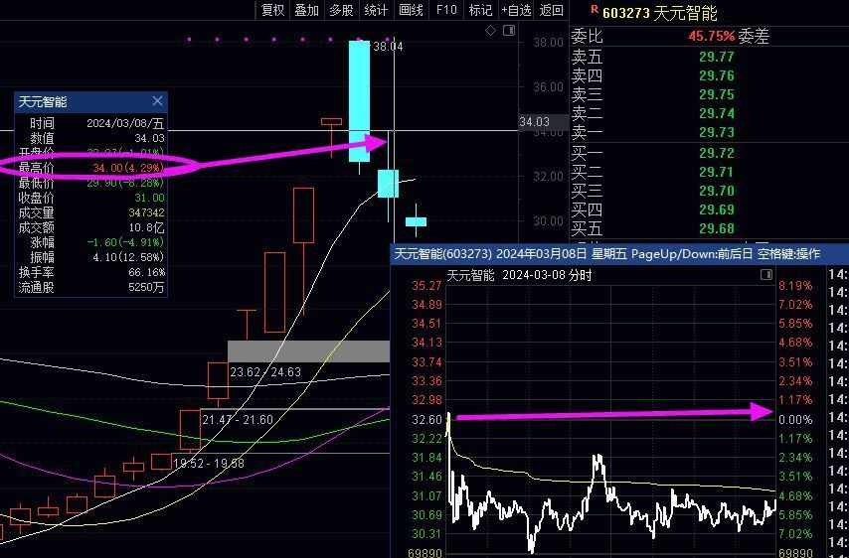This screenshot has height=558, width=849.
Task: Click the small cyan candlestick near 30.00
Action: (416, 221)
